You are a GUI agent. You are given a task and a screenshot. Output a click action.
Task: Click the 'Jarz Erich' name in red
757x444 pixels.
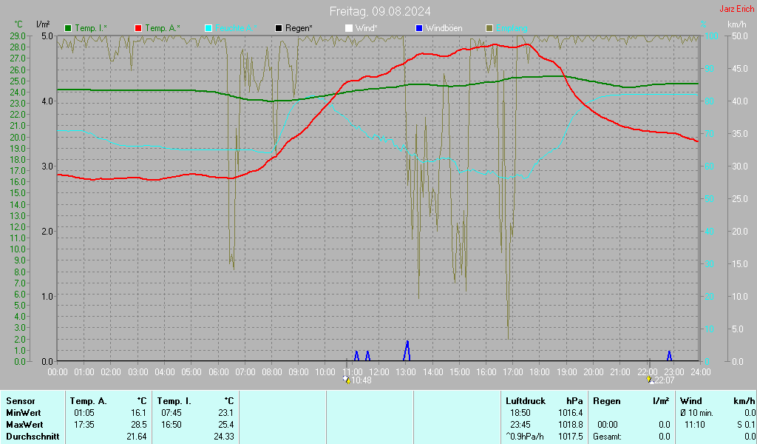(x=737, y=9)
